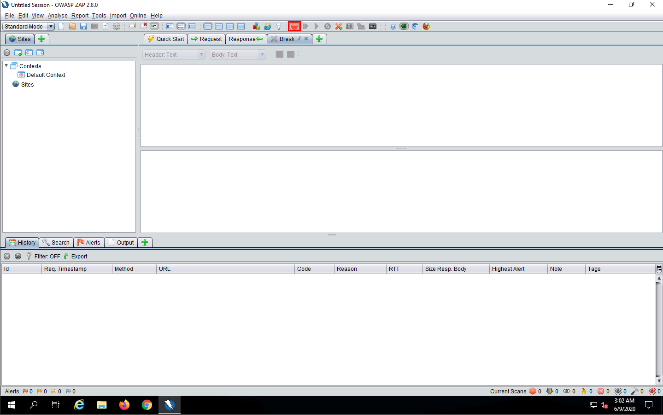Open the Tools menu
The image size is (663, 415).
[x=99, y=15]
